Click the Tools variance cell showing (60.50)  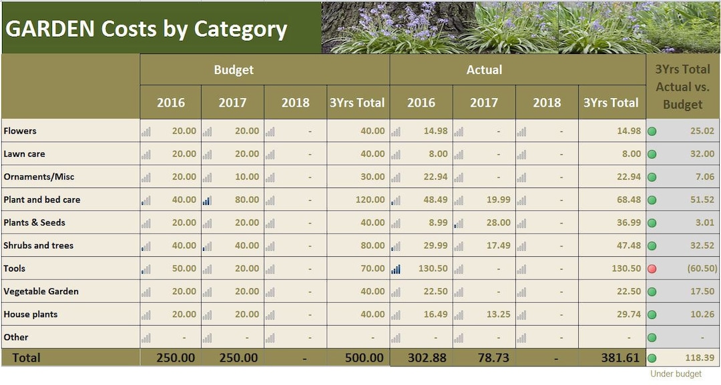coord(683,268)
